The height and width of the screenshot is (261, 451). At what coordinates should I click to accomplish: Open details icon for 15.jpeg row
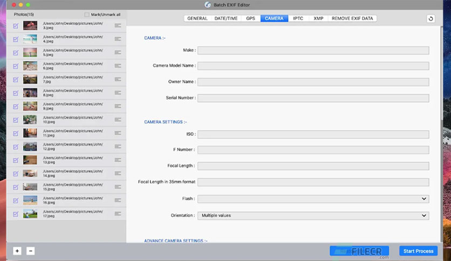118,187
